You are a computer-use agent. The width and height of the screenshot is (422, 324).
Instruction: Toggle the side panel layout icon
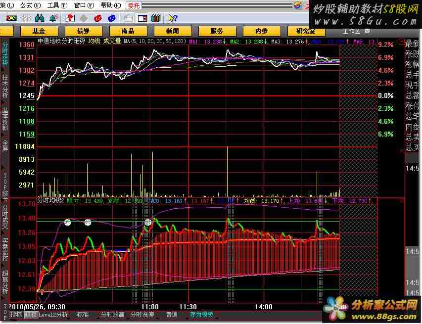pos(142,18)
